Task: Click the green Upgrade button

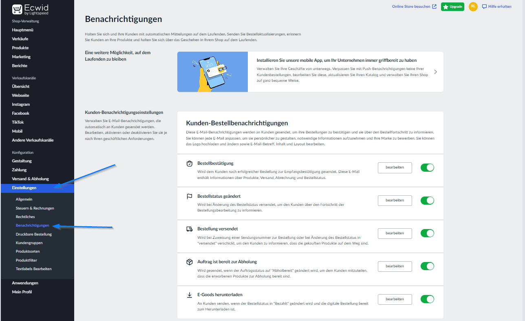Action: tap(452, 7)
